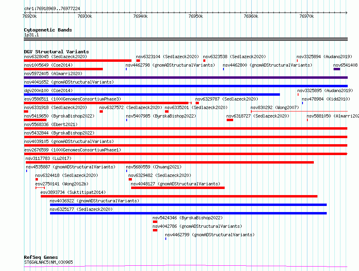Click the nsv4462800 gnomADStructuralVariants label
This screenshot has width=359, height=271.
[267, 65]
